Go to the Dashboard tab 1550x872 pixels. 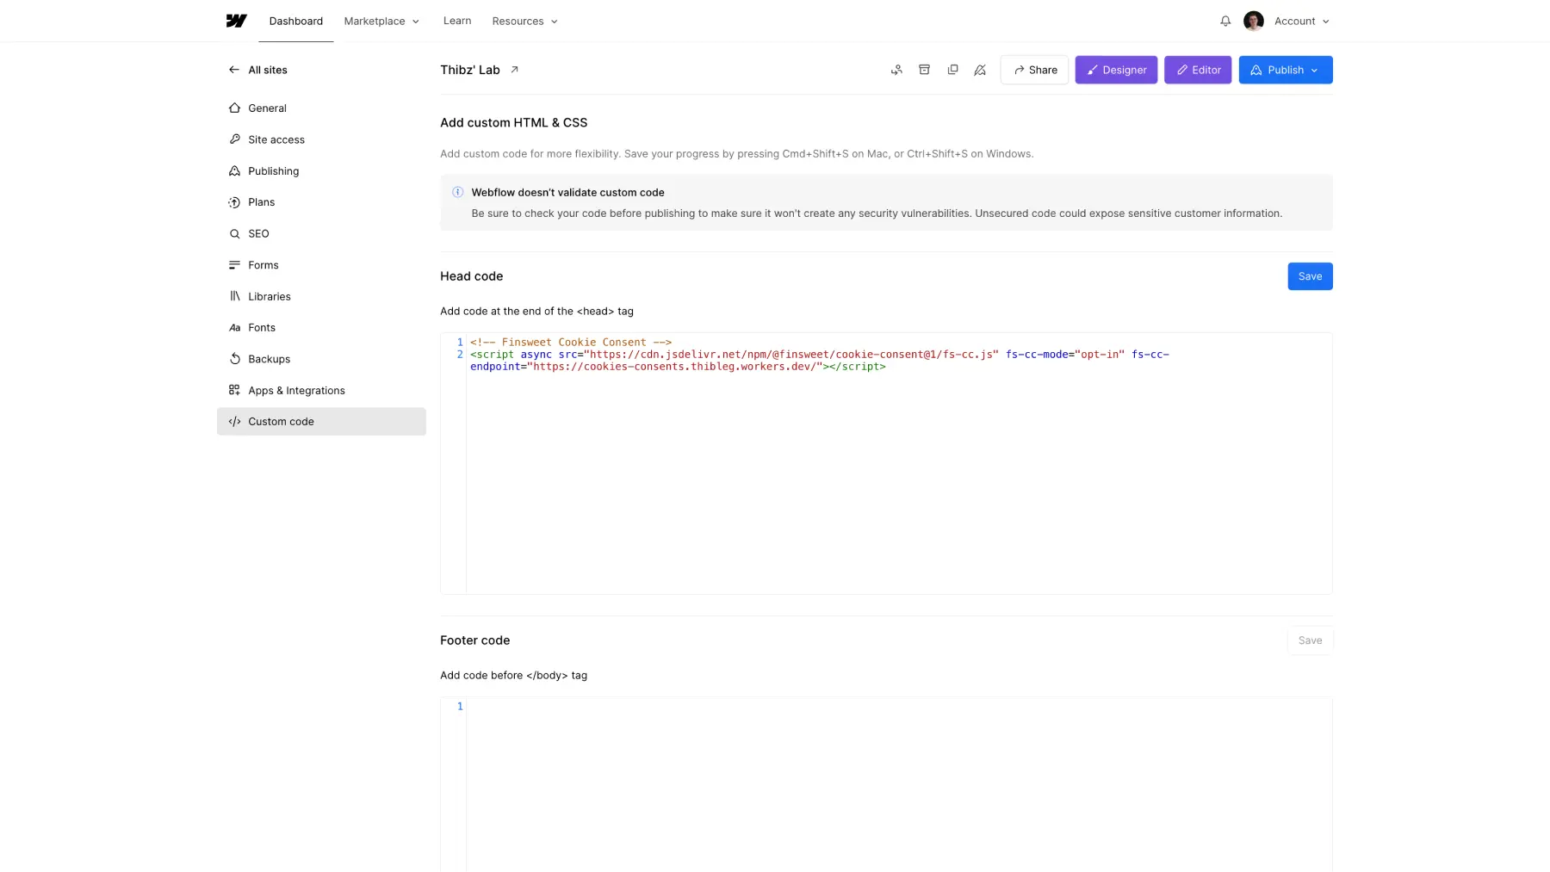click(x=295, y=21)
